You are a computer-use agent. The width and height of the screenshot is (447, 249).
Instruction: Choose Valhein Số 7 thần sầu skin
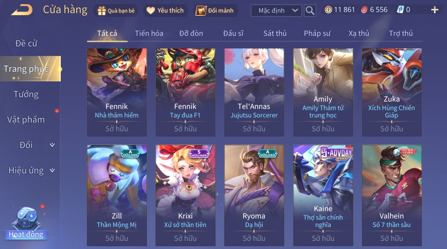tap(392, 195)
